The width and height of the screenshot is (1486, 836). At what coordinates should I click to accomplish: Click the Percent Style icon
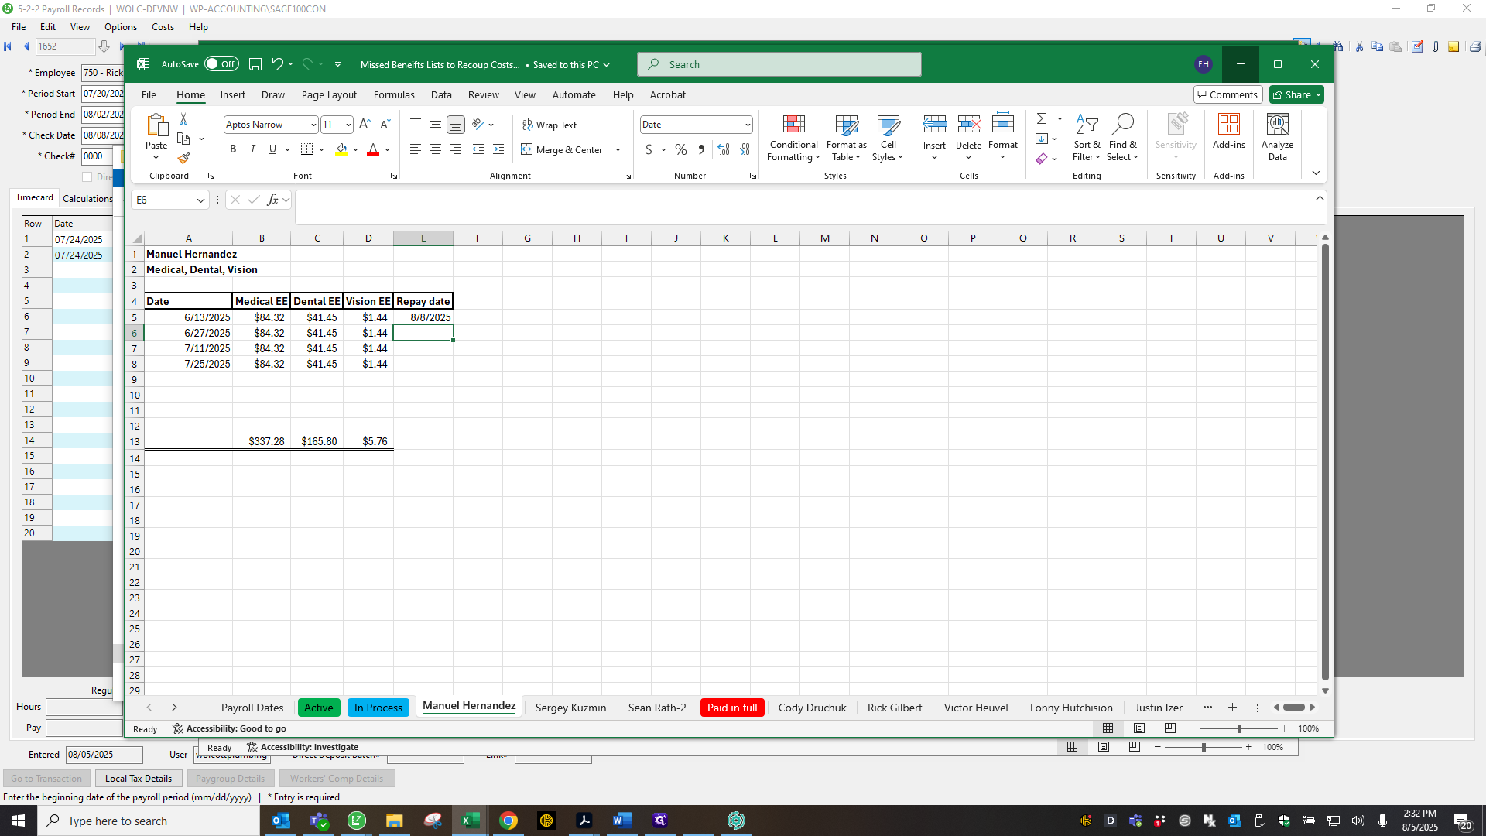click(681, 149)
